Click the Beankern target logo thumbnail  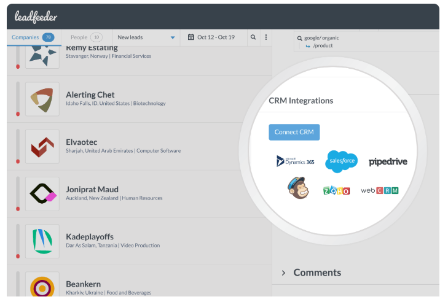[x=42, y=284]
